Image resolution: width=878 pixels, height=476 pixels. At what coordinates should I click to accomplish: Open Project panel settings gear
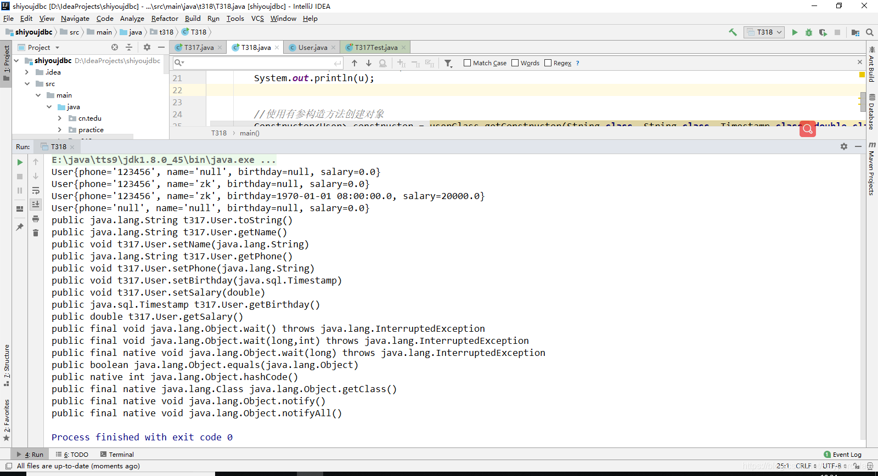147,47
